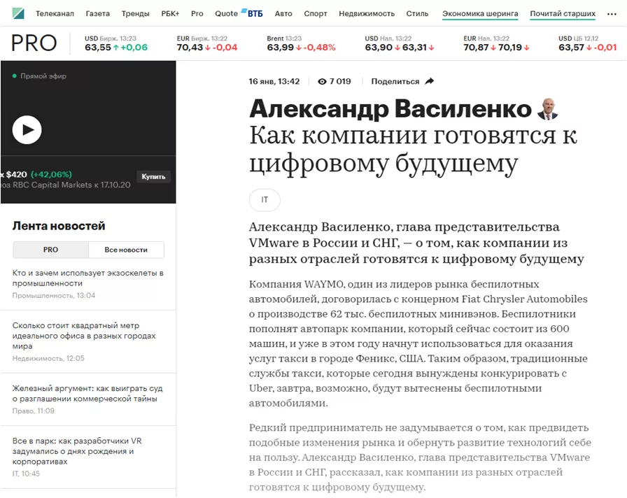Open the VR developers birthday article
Screen dimensions: 627x498
click(77, 451)
